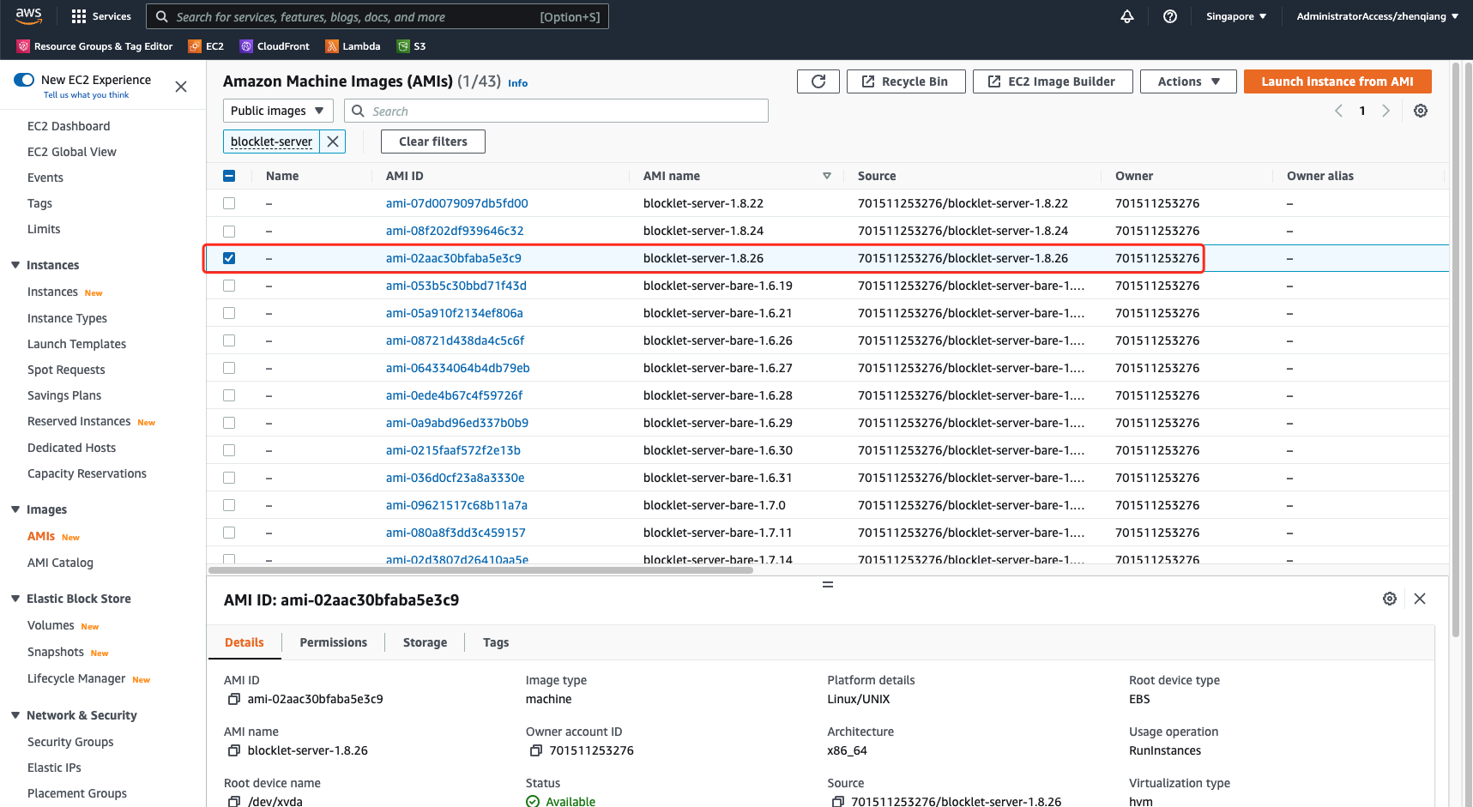Image resolution: width=1473 pixels, height=807 pixels.
Task: Copy the AMI ID in Details
Action: click(x=233, y=699)
